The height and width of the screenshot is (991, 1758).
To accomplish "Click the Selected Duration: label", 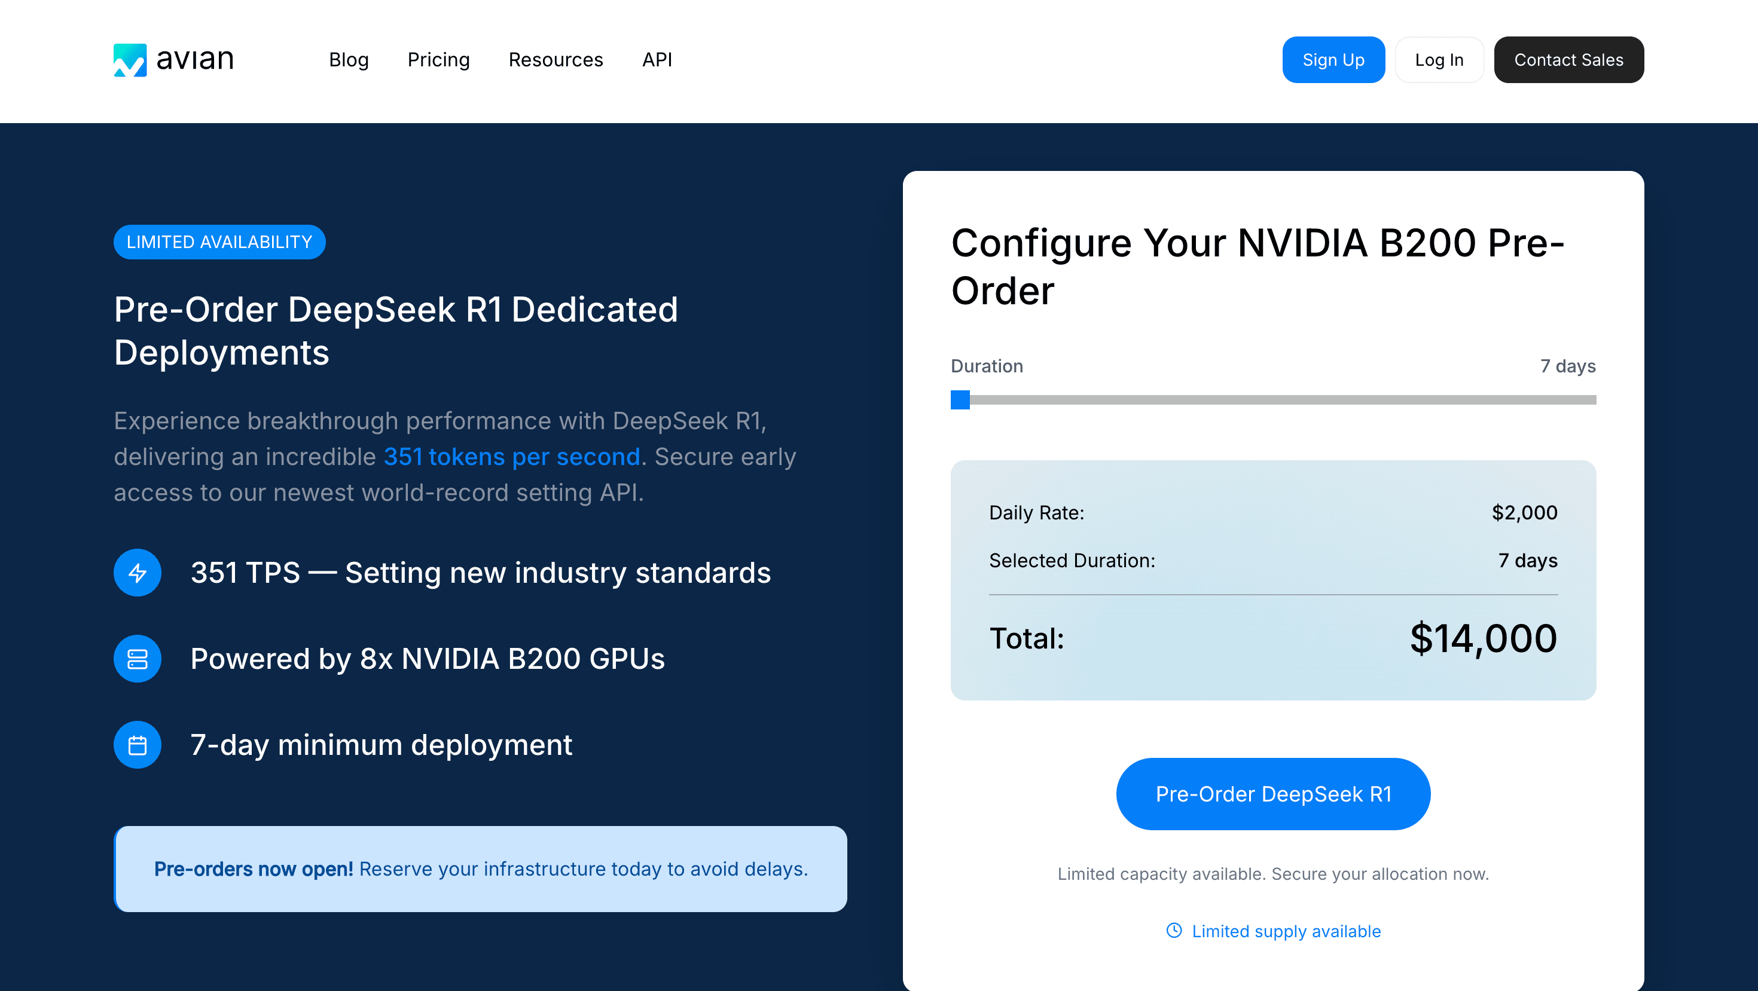I will [1072, 561].
